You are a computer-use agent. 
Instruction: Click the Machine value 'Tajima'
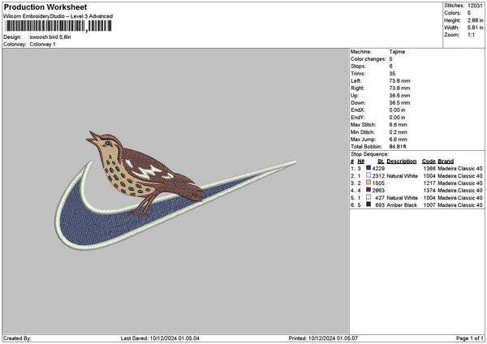(x=397, y=52)
